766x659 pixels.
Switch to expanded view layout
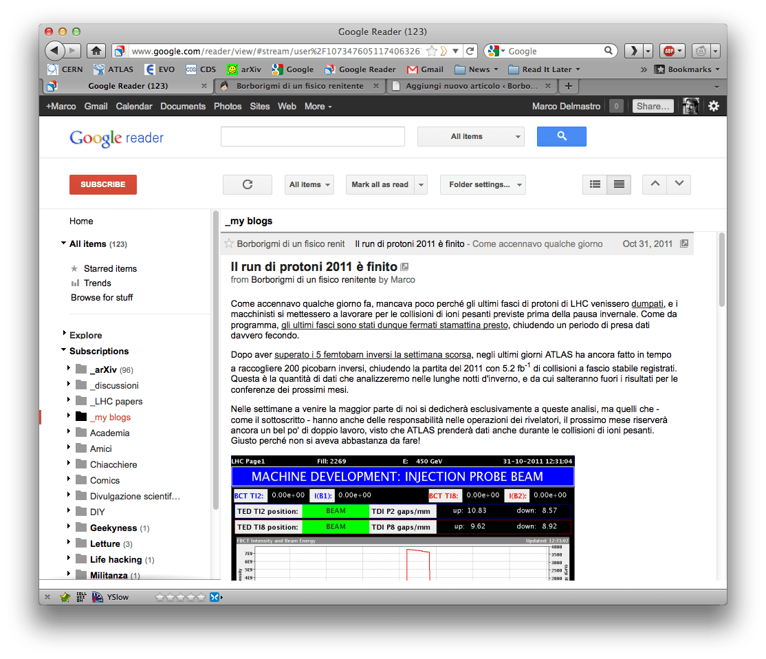(619, 184)
